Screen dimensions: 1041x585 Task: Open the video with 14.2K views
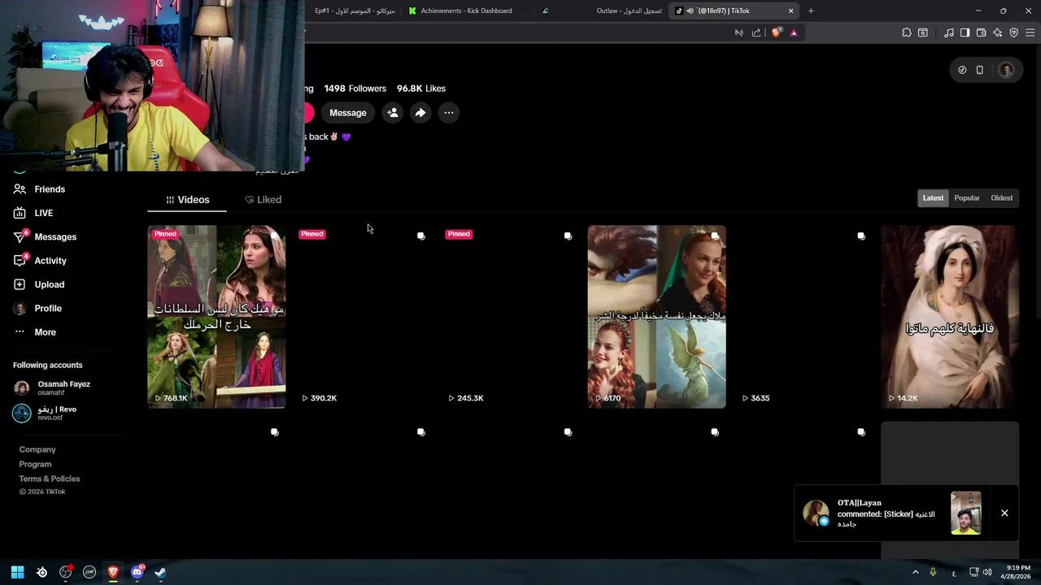(x=950, y=317)
